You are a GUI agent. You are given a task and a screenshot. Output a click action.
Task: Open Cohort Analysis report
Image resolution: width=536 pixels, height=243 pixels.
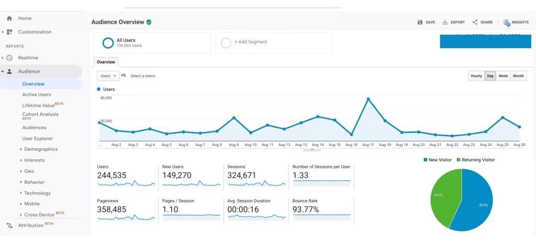[x=40, y=114]
